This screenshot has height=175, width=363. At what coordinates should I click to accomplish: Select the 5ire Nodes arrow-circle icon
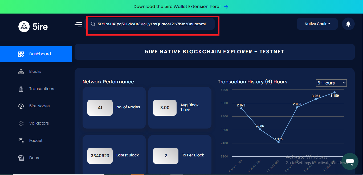click(21, 106)
